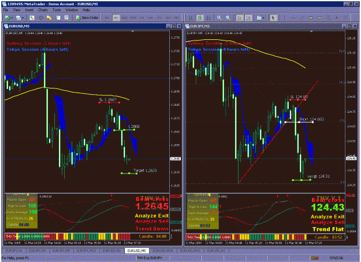Open the Navigator panel icon

(x=49, y=18)
